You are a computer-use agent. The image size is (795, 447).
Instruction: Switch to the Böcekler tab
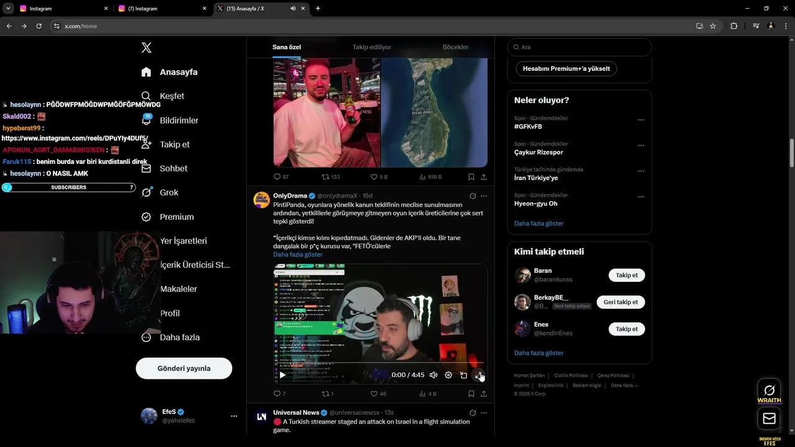coord(455,47)
